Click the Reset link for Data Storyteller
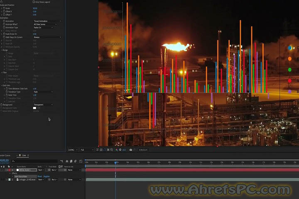Screen dimensions: 299x199 [40, 177]
